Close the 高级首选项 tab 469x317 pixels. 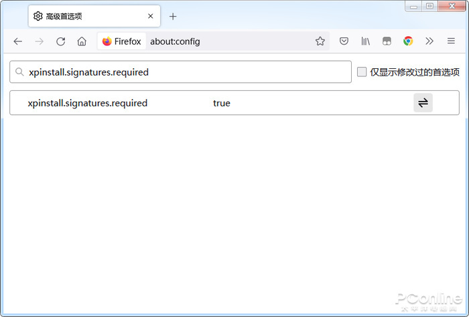click(x=151, y=16)
